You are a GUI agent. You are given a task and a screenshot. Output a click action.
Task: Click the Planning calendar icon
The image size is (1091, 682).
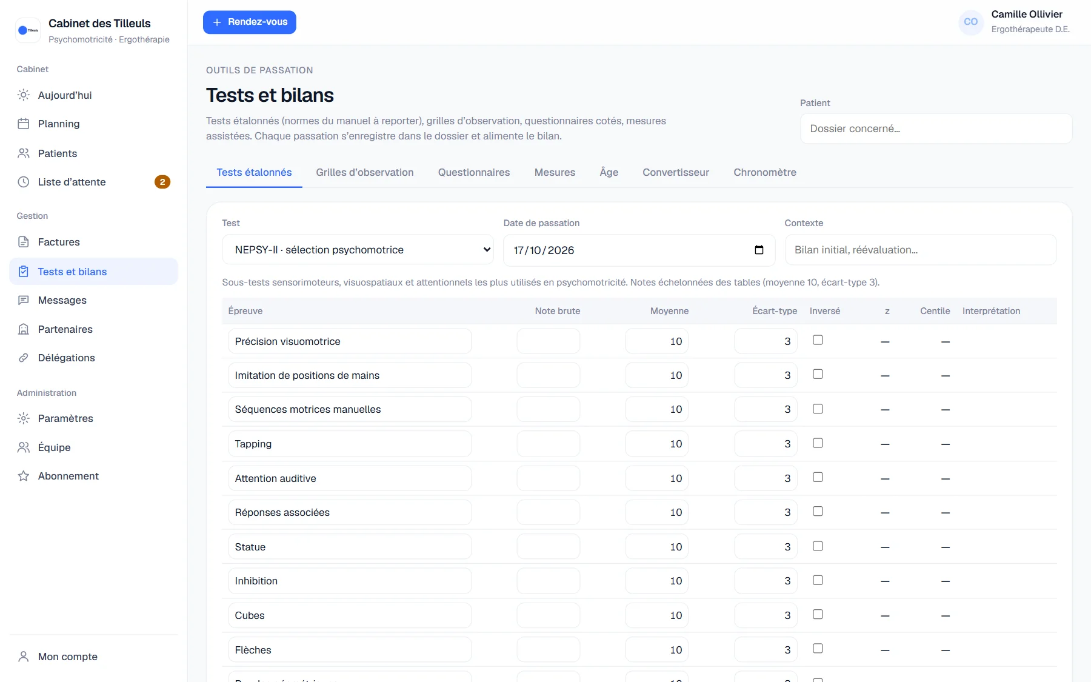point(24,124)
